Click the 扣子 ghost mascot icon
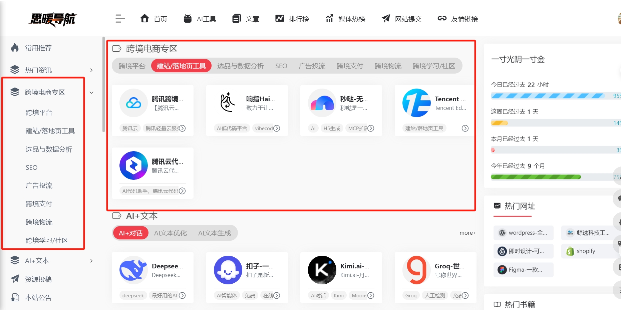Image resolution: width=621 pixels, height=310 pixels. 228,270
